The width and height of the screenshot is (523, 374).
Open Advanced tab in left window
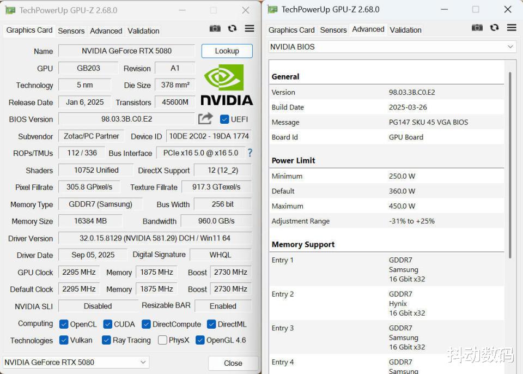click(106, 31)
